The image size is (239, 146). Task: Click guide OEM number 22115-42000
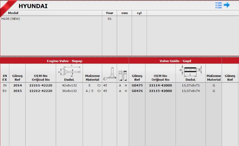(x=160, y=91)
